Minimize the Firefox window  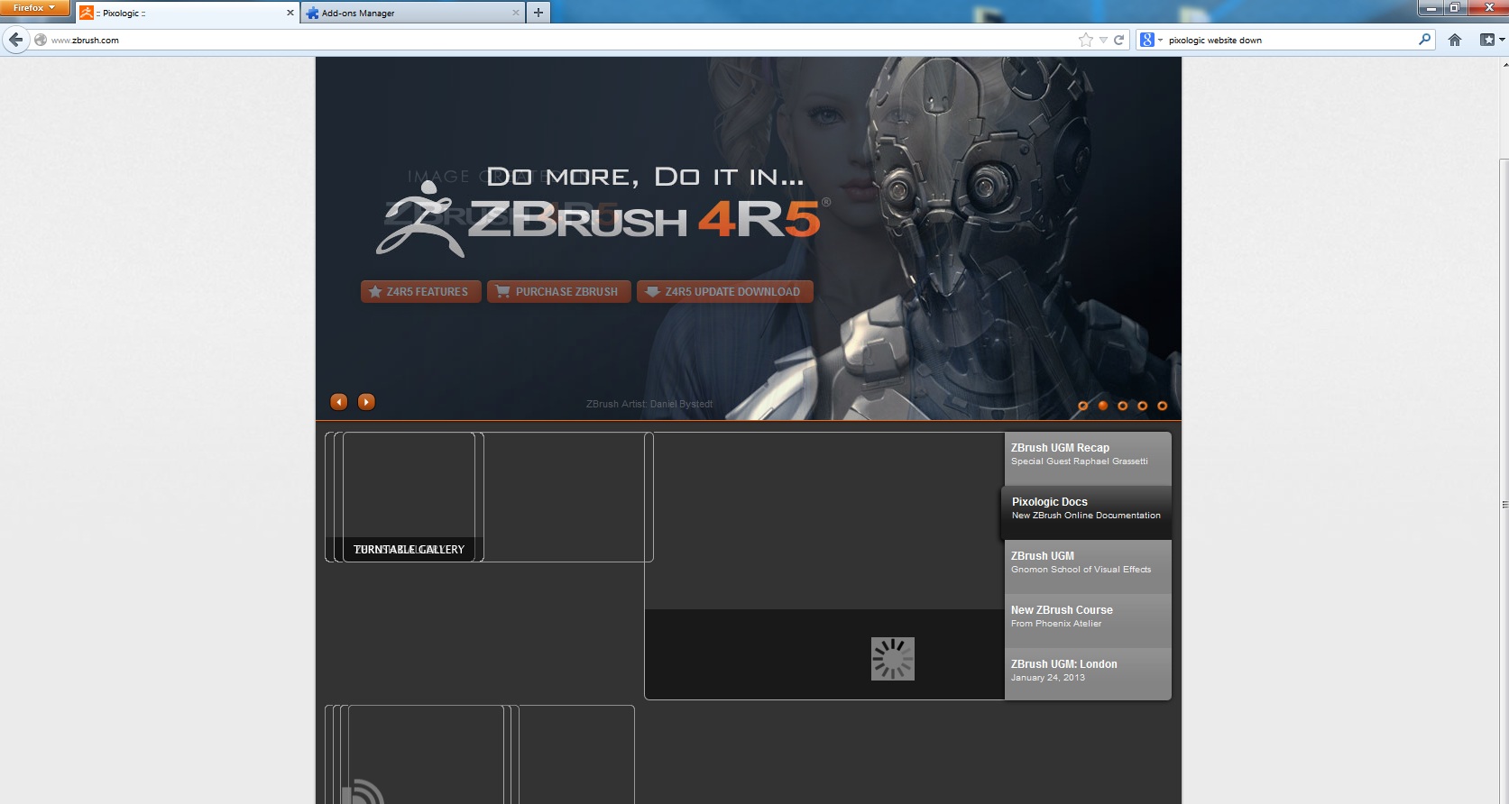click(x=1431, y=8)
